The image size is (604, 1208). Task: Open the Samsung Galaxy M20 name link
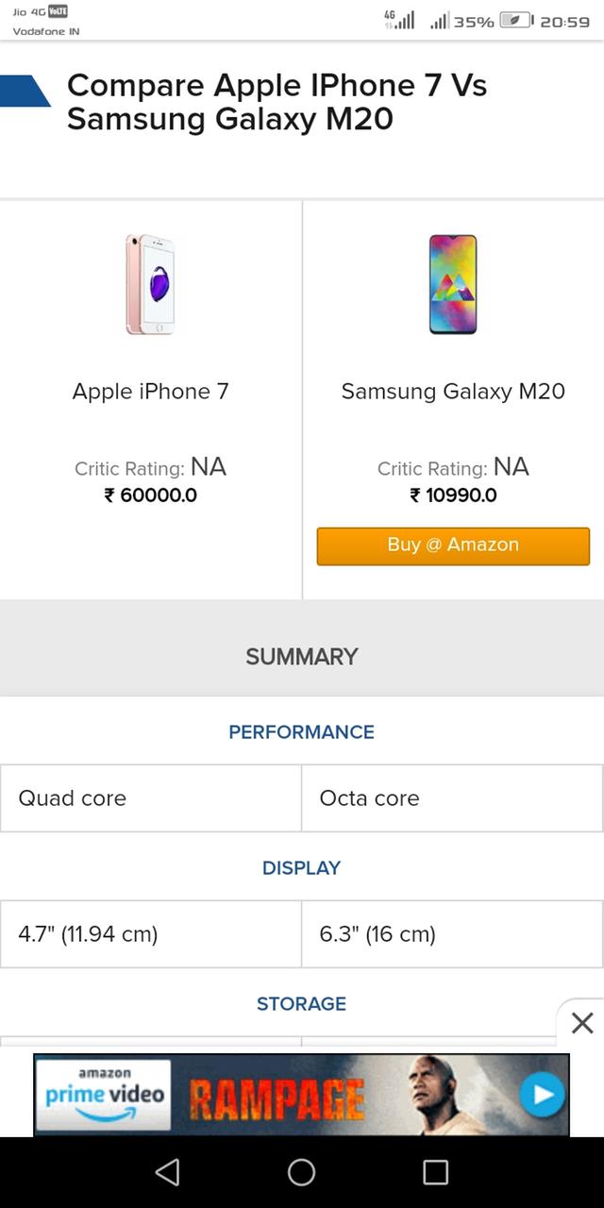tap(453, 392)
